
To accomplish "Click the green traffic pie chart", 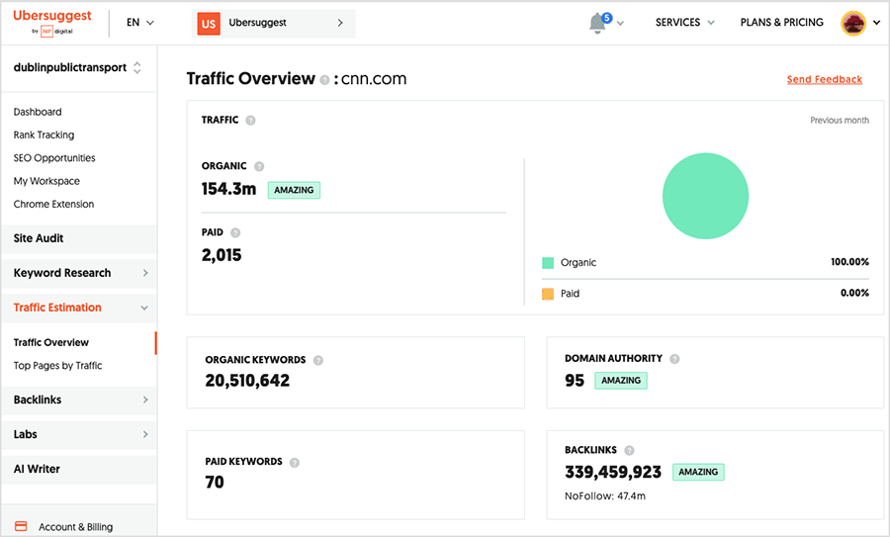I will (705, 196).
